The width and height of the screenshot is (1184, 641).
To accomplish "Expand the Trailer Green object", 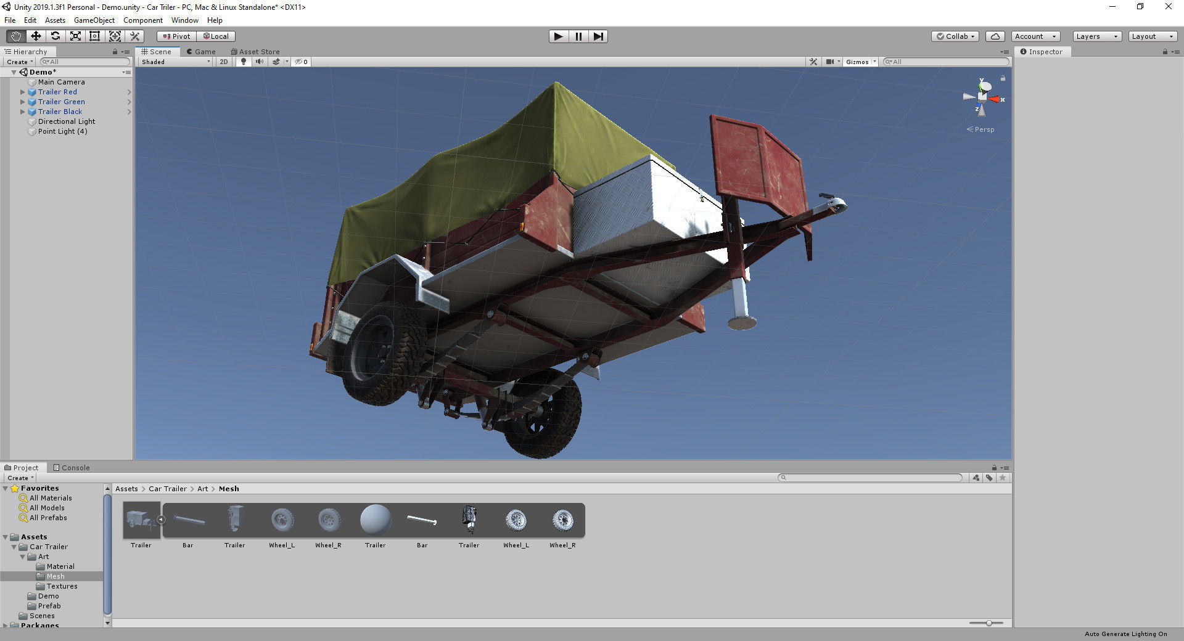I will tap(23, 102).
